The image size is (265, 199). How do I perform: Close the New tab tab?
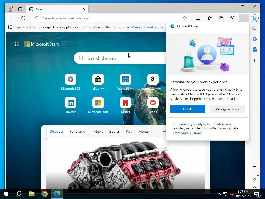point(84,9)
